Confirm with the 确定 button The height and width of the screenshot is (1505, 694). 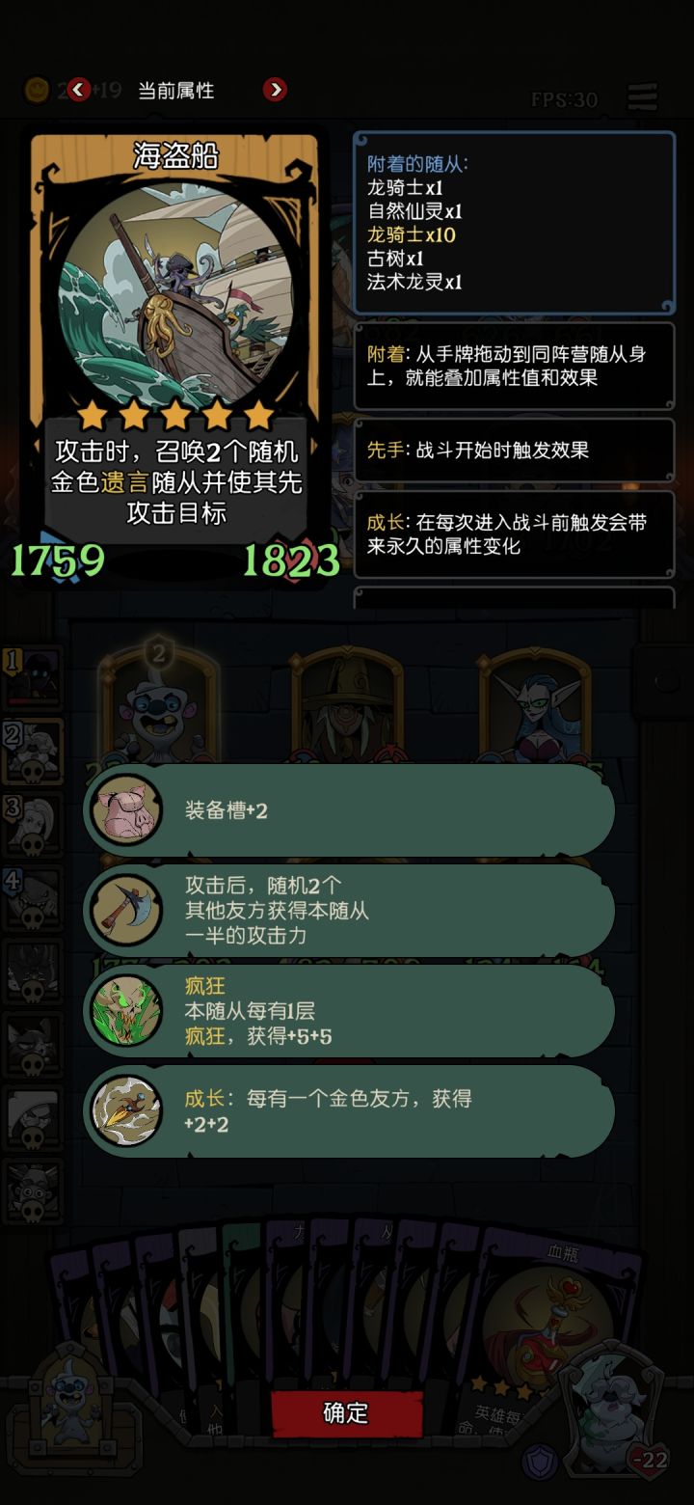point(346,1413)
